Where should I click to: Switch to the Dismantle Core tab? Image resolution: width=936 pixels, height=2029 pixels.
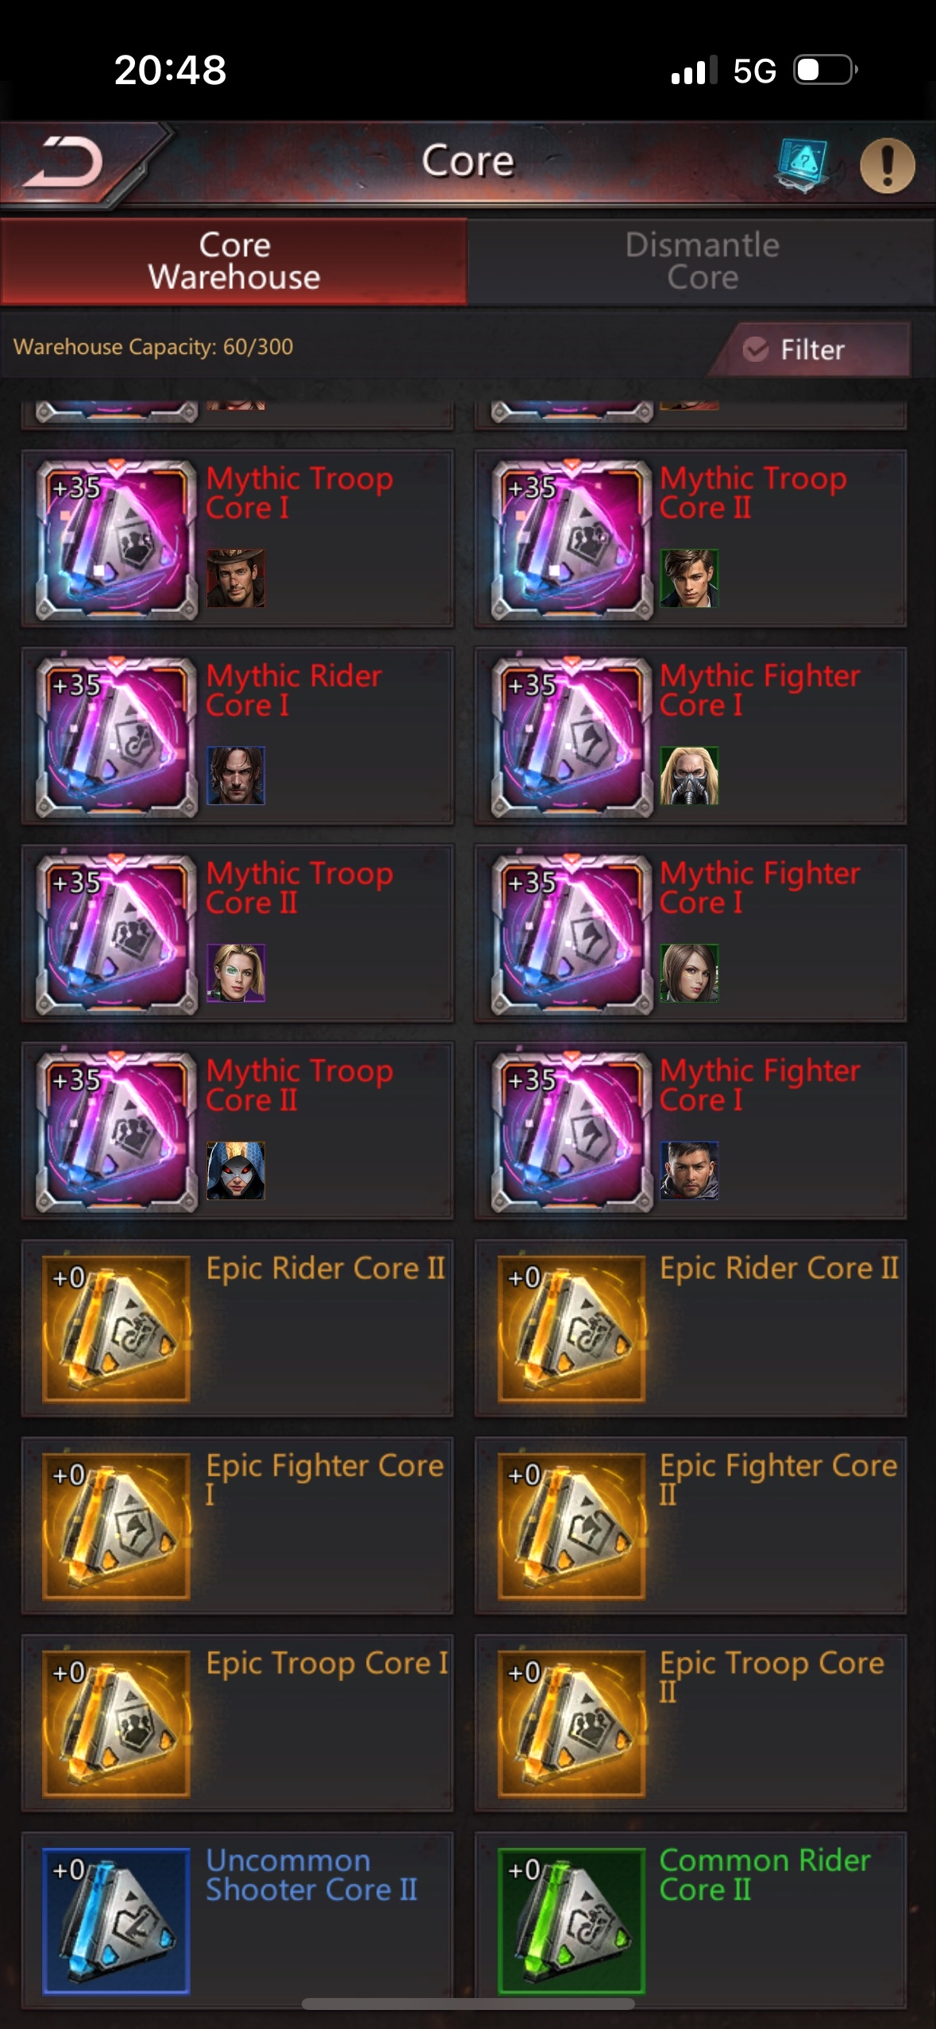[702, 261]
